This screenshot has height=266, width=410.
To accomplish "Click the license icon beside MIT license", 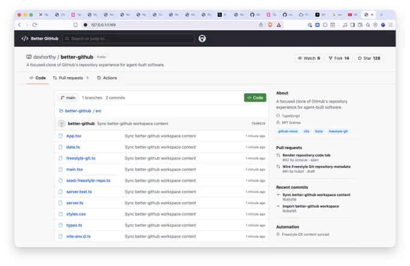I will click(278, 122).
